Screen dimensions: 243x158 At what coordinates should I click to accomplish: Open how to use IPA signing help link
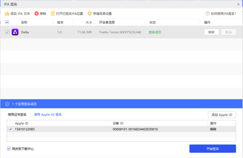(223, 14)
